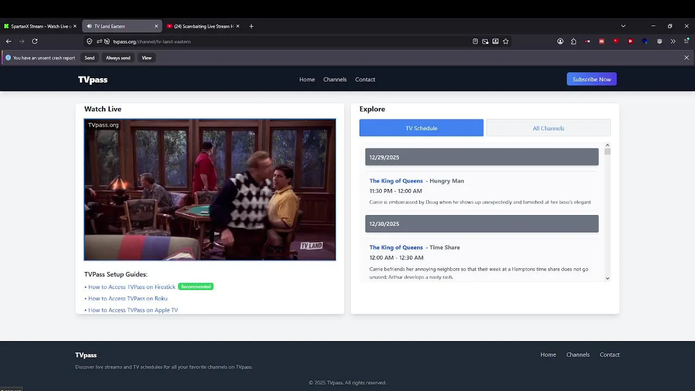The height and width of the screenshot is (391, 695).
Task: Reload the page with the refresh icon
Action: point(35,41)
